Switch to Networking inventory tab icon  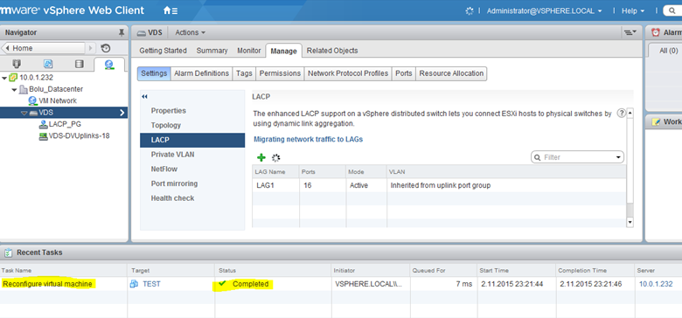click(x=108, y=65)
